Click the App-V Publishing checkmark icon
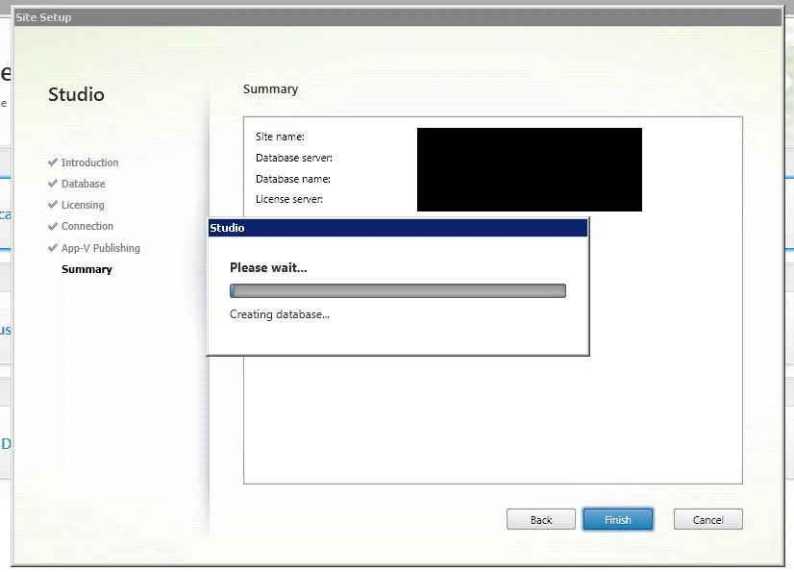Screen dimensions: 794x572 pyautogui.click(x=53, y=248)
